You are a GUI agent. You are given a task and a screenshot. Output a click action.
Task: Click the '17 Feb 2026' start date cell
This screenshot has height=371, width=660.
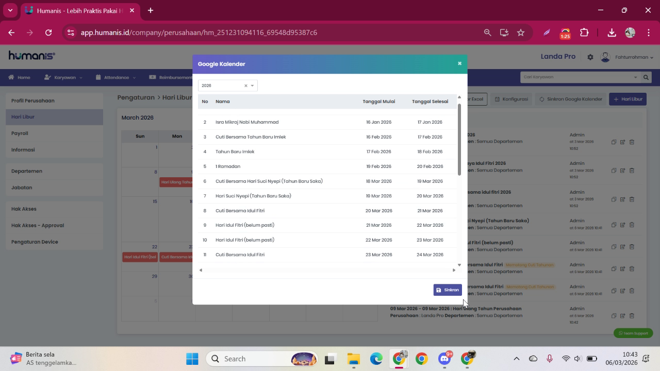[378, 151]
